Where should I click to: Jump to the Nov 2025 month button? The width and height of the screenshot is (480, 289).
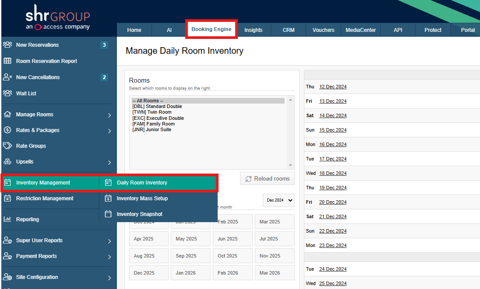point(275,256)
